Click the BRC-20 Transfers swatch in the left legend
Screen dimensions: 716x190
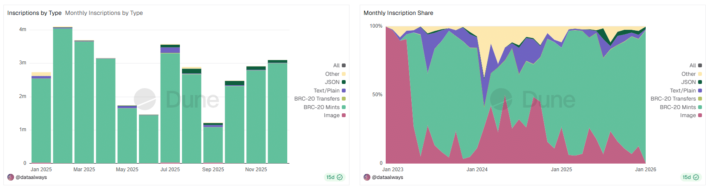coord(344,99)
